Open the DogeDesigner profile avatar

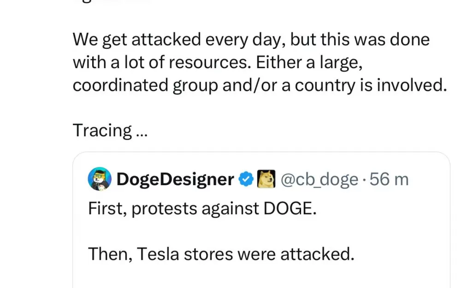coord(100,179)
